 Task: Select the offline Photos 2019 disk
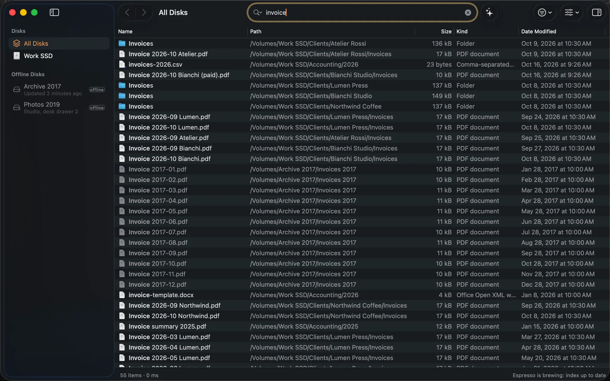[x=59, y=108]
